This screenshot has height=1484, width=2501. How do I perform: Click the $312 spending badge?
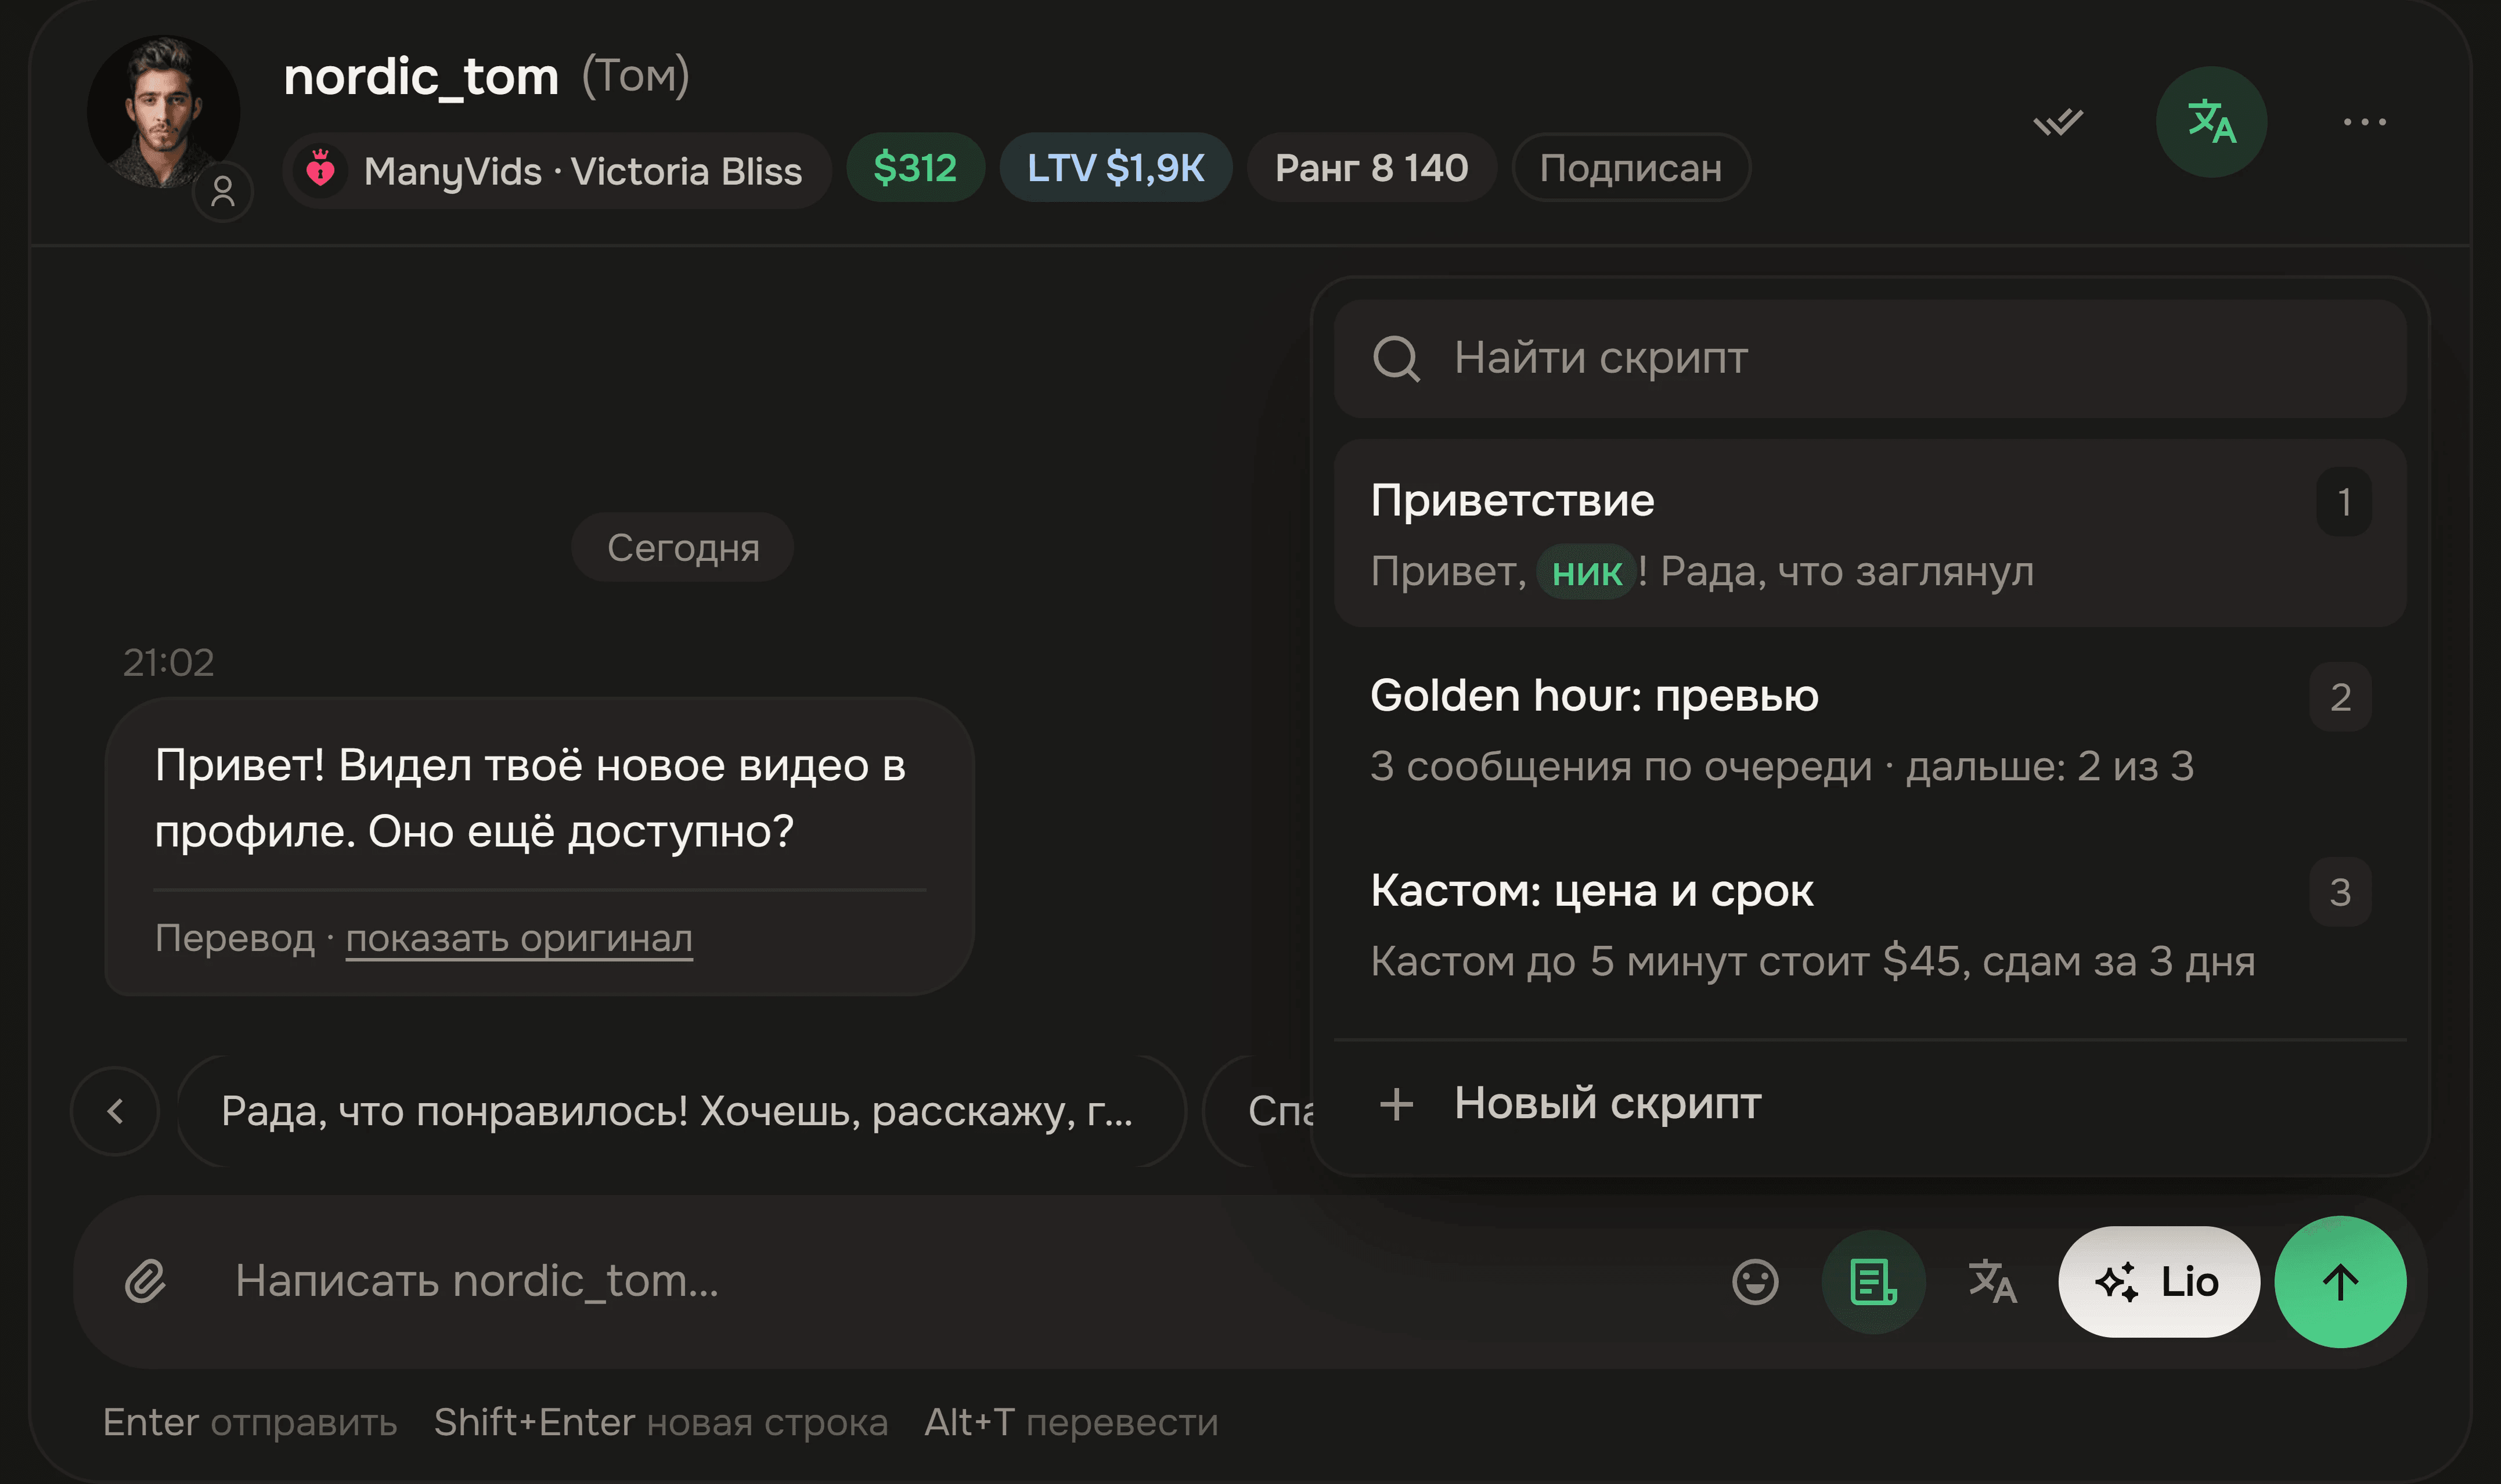point(914,168)
